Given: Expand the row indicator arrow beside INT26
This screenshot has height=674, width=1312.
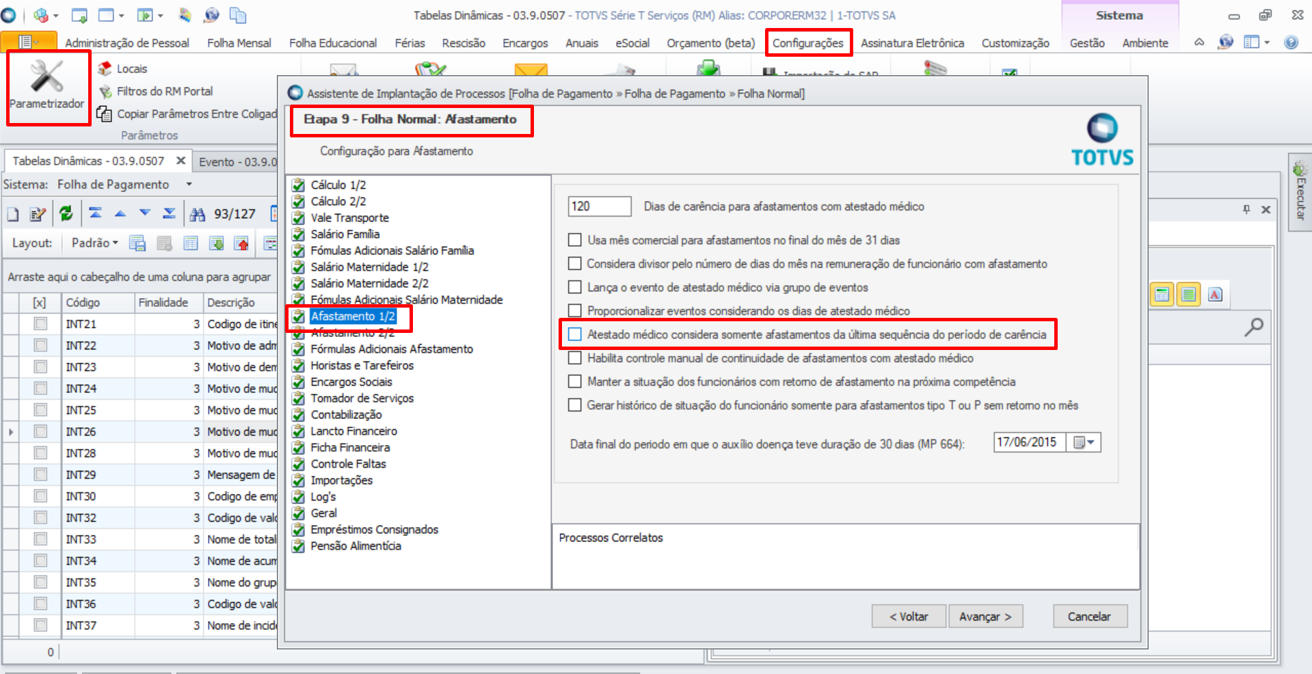Looking at the screenshot, I should [x=10, y=432].
